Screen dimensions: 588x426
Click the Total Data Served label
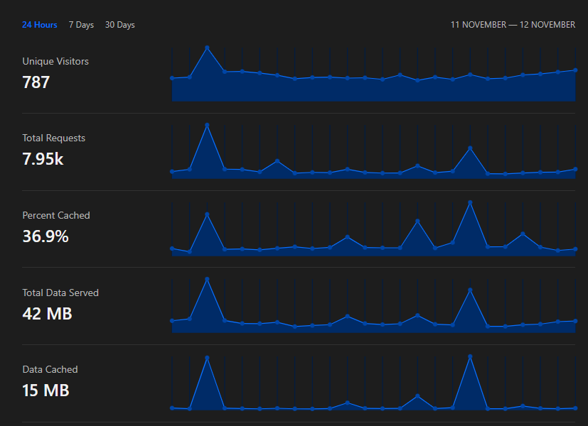click(60, 293)
